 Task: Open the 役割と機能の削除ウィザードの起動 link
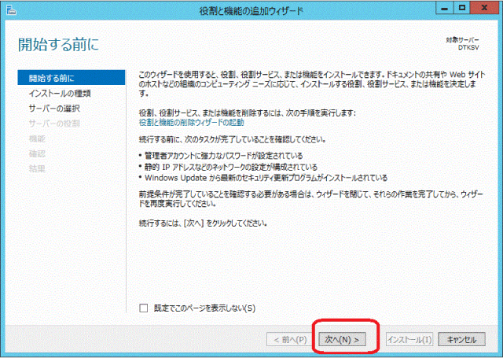coord(191,122)
